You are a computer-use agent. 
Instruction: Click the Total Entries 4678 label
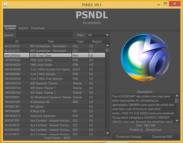(x=57, y=138)
